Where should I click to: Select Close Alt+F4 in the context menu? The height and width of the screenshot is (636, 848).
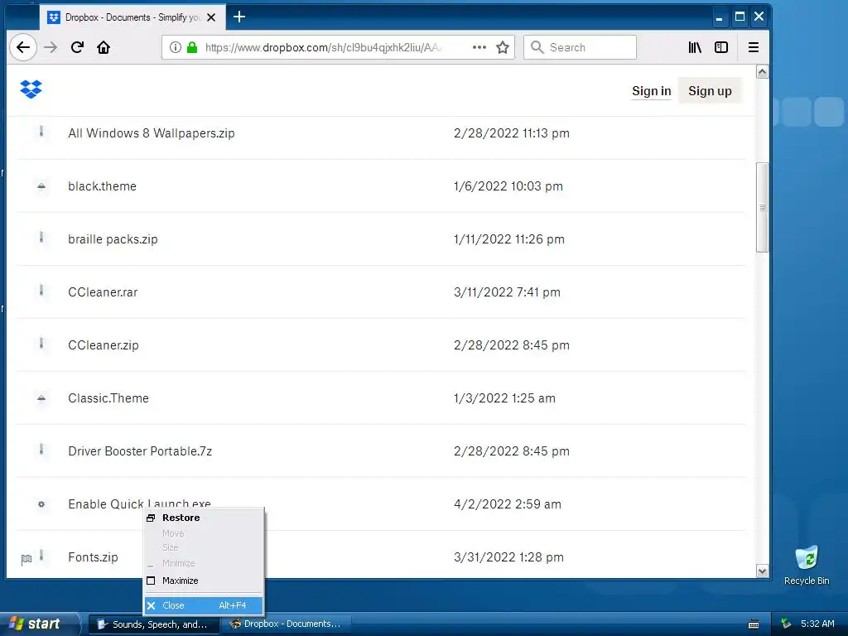(x=204, y=605)
